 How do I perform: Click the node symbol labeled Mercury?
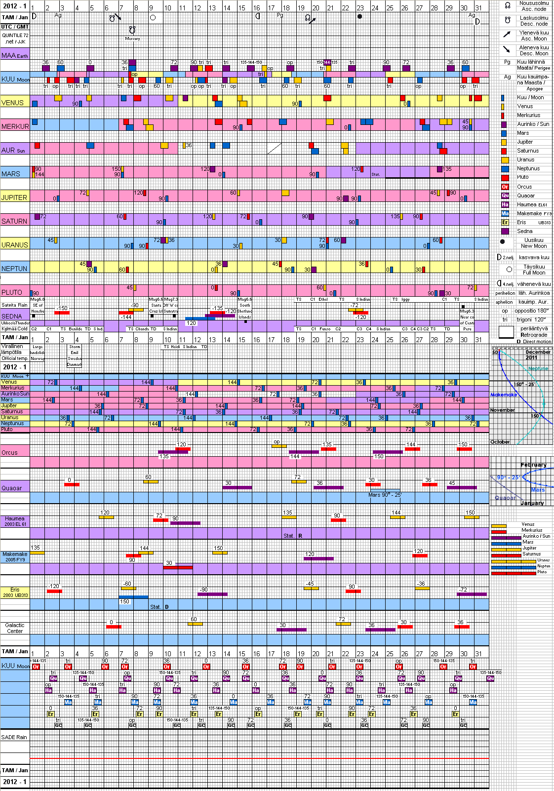pos(132,31)
